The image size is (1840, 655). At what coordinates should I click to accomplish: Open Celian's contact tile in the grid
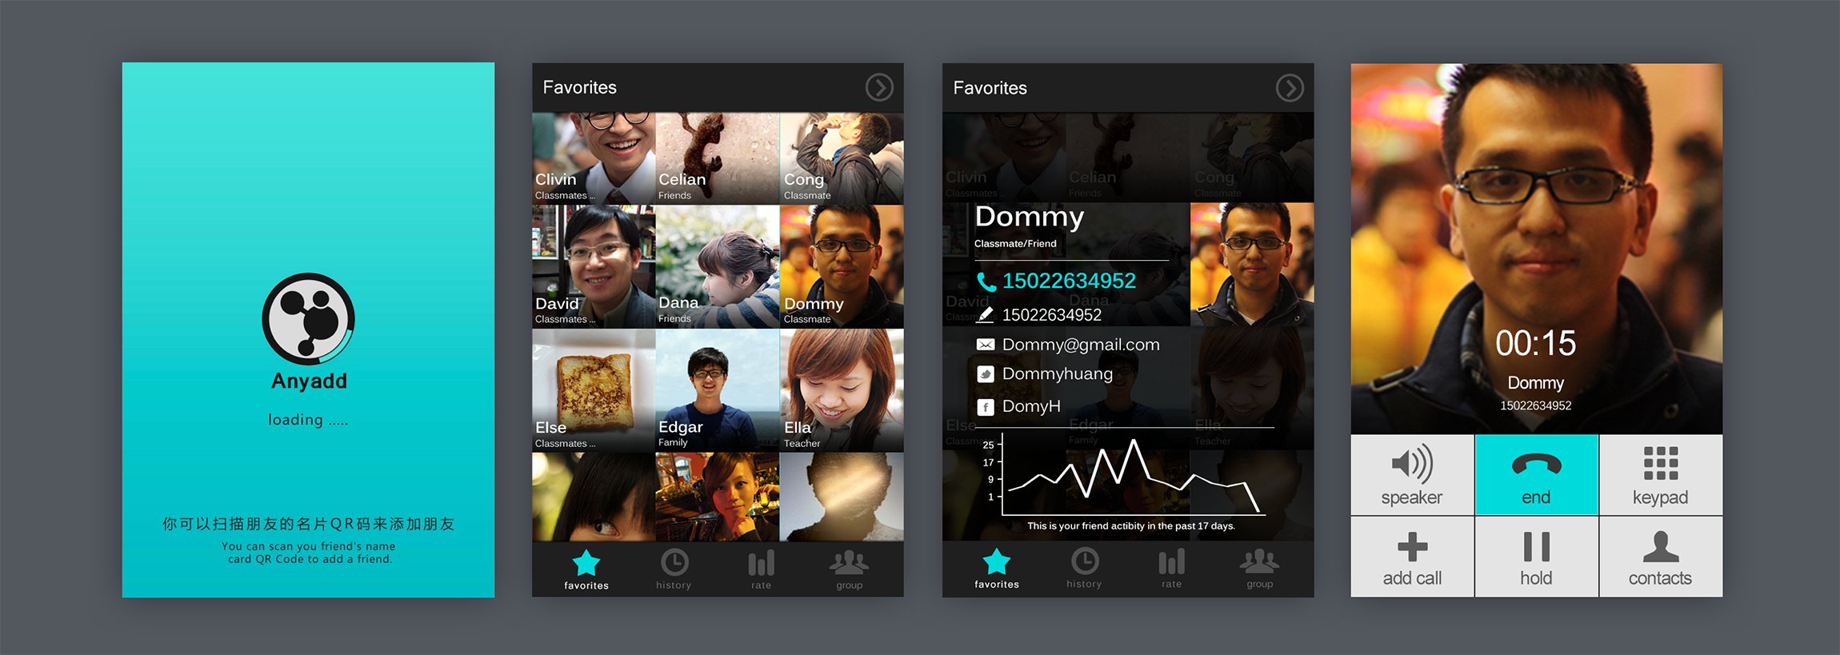718,158
